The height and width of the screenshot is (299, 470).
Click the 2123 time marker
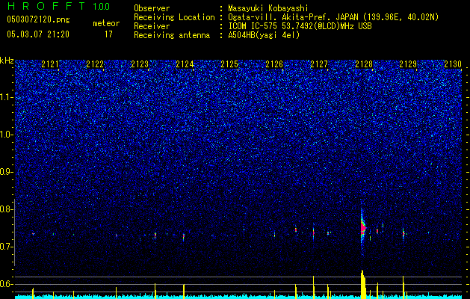[x=140, y=64]
